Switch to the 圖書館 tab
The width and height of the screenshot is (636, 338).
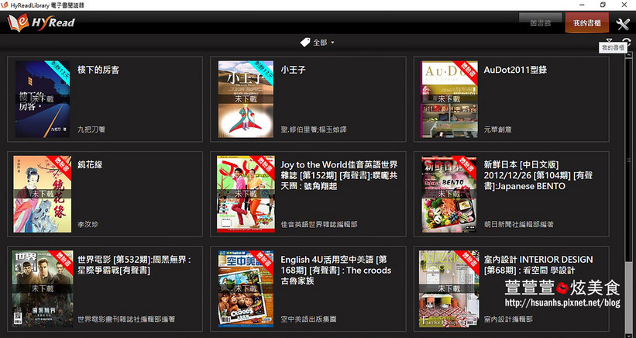[x=540, y=23]
